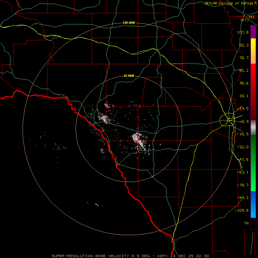Click the VEL legend title

click(x=252, y=17)
